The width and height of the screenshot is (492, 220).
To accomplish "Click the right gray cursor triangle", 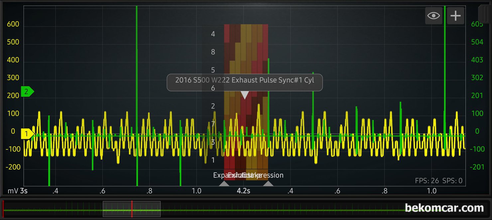I will point(268,184).
